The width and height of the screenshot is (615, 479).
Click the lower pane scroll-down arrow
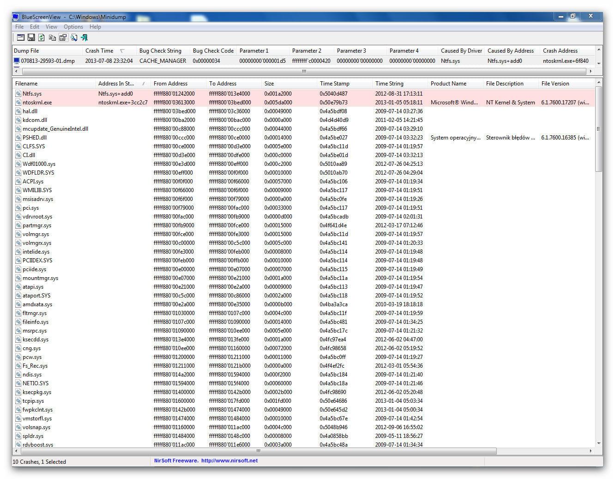click(x=599, y=443)
